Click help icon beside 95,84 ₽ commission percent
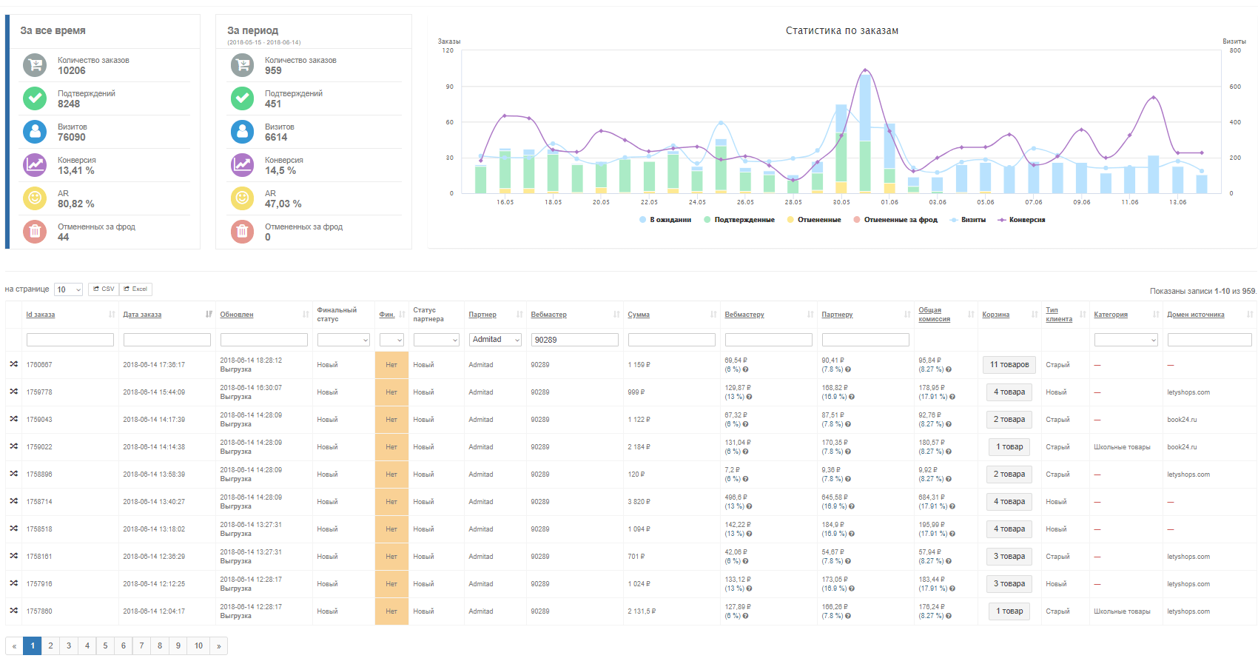This screenshot has width=1258, height=664. tap(949, 369)
